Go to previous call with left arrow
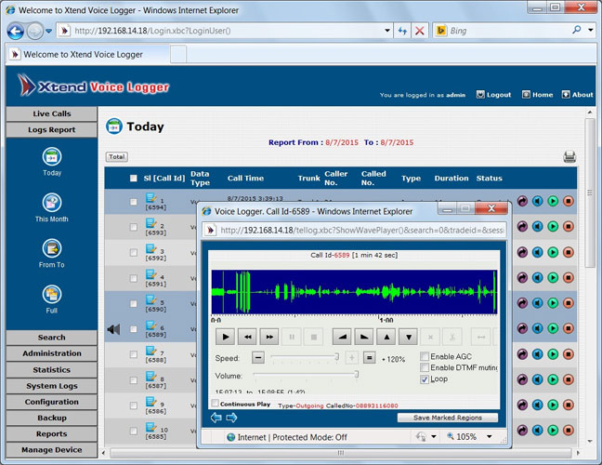 tap(216, 418)
